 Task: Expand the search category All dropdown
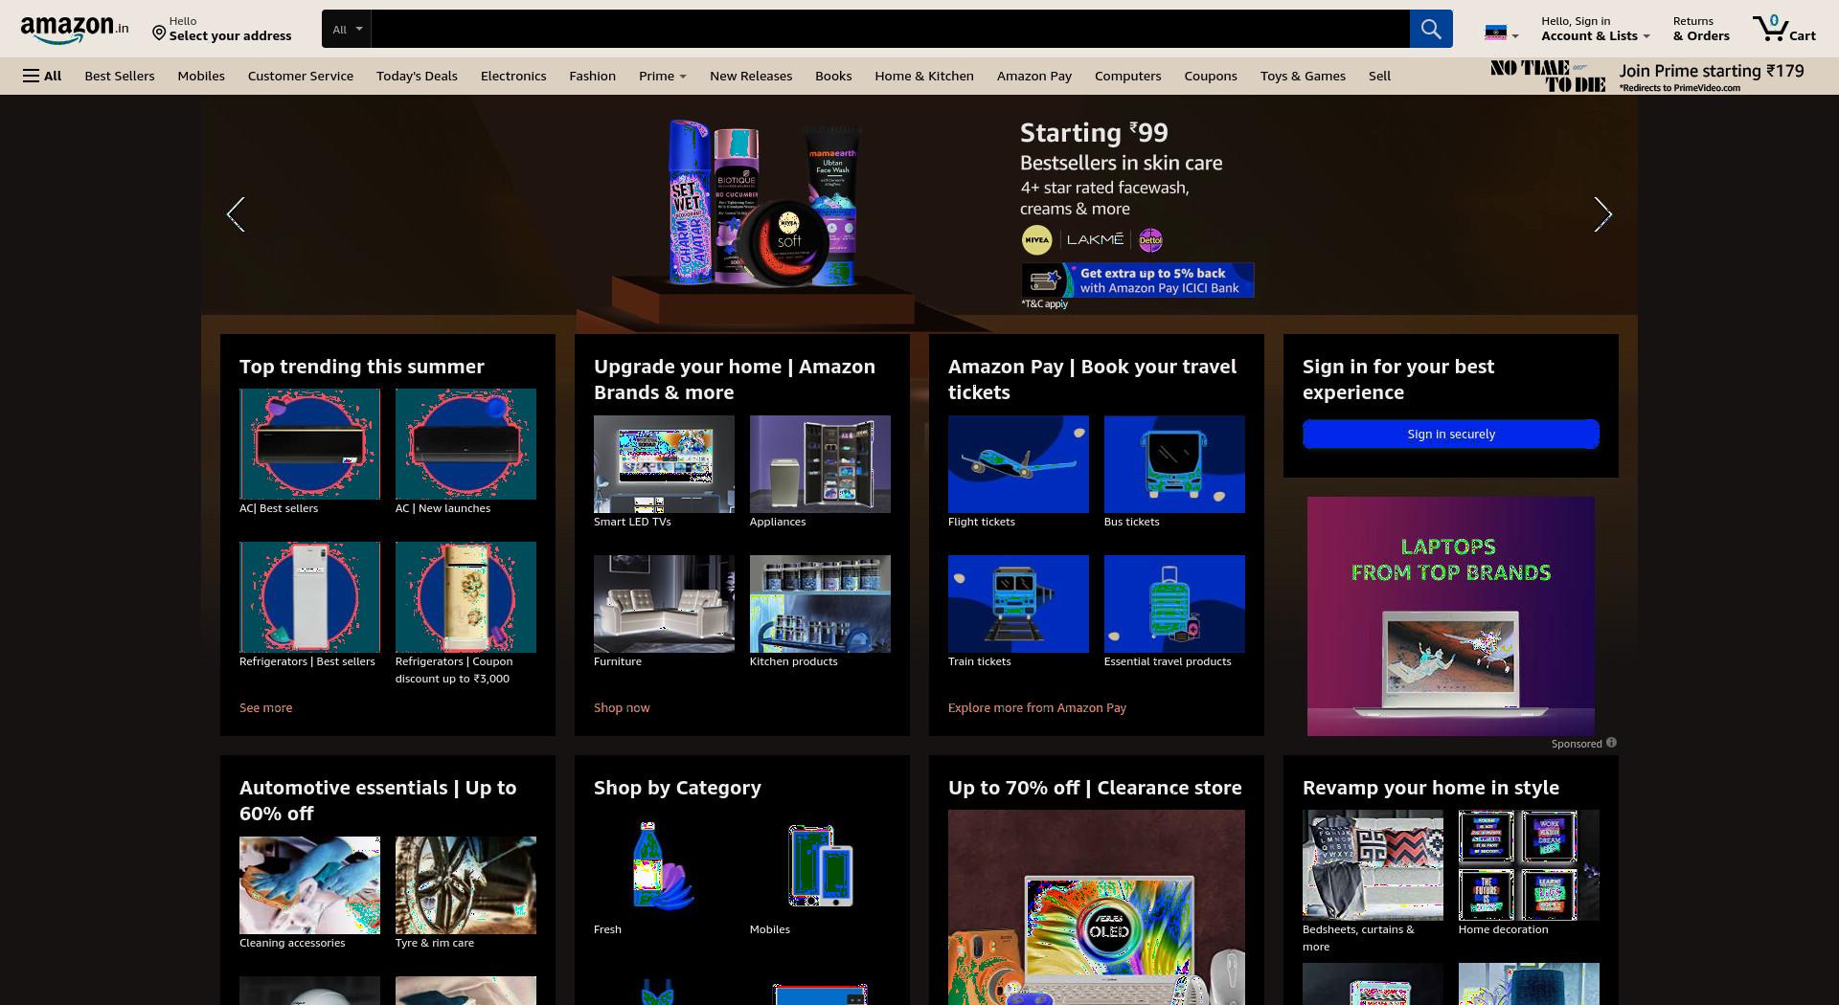(347, 29)
